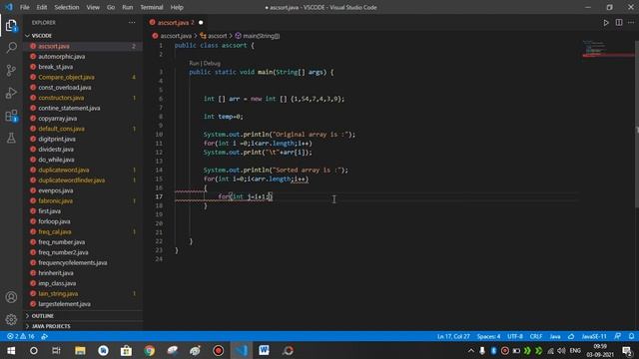This screenshot has height=359, width=639.
Task: Open the File menu
Action: click(x=24, y=7)
